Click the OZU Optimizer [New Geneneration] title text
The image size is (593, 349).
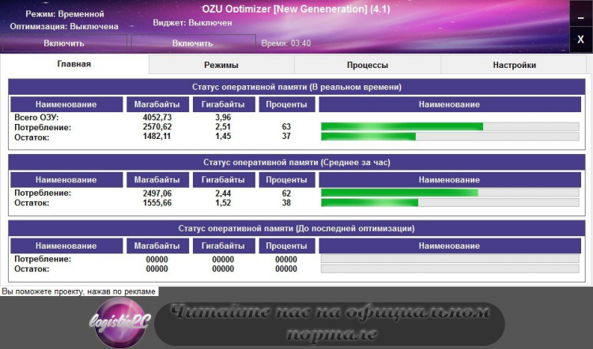296,9
